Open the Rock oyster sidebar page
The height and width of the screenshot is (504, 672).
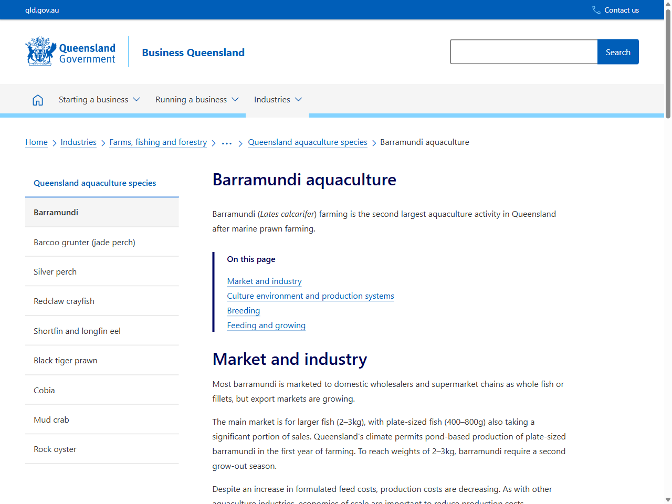click(x=55, y=449)
